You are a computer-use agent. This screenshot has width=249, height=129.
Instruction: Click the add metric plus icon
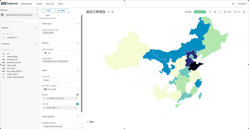[x=77, y=95]
